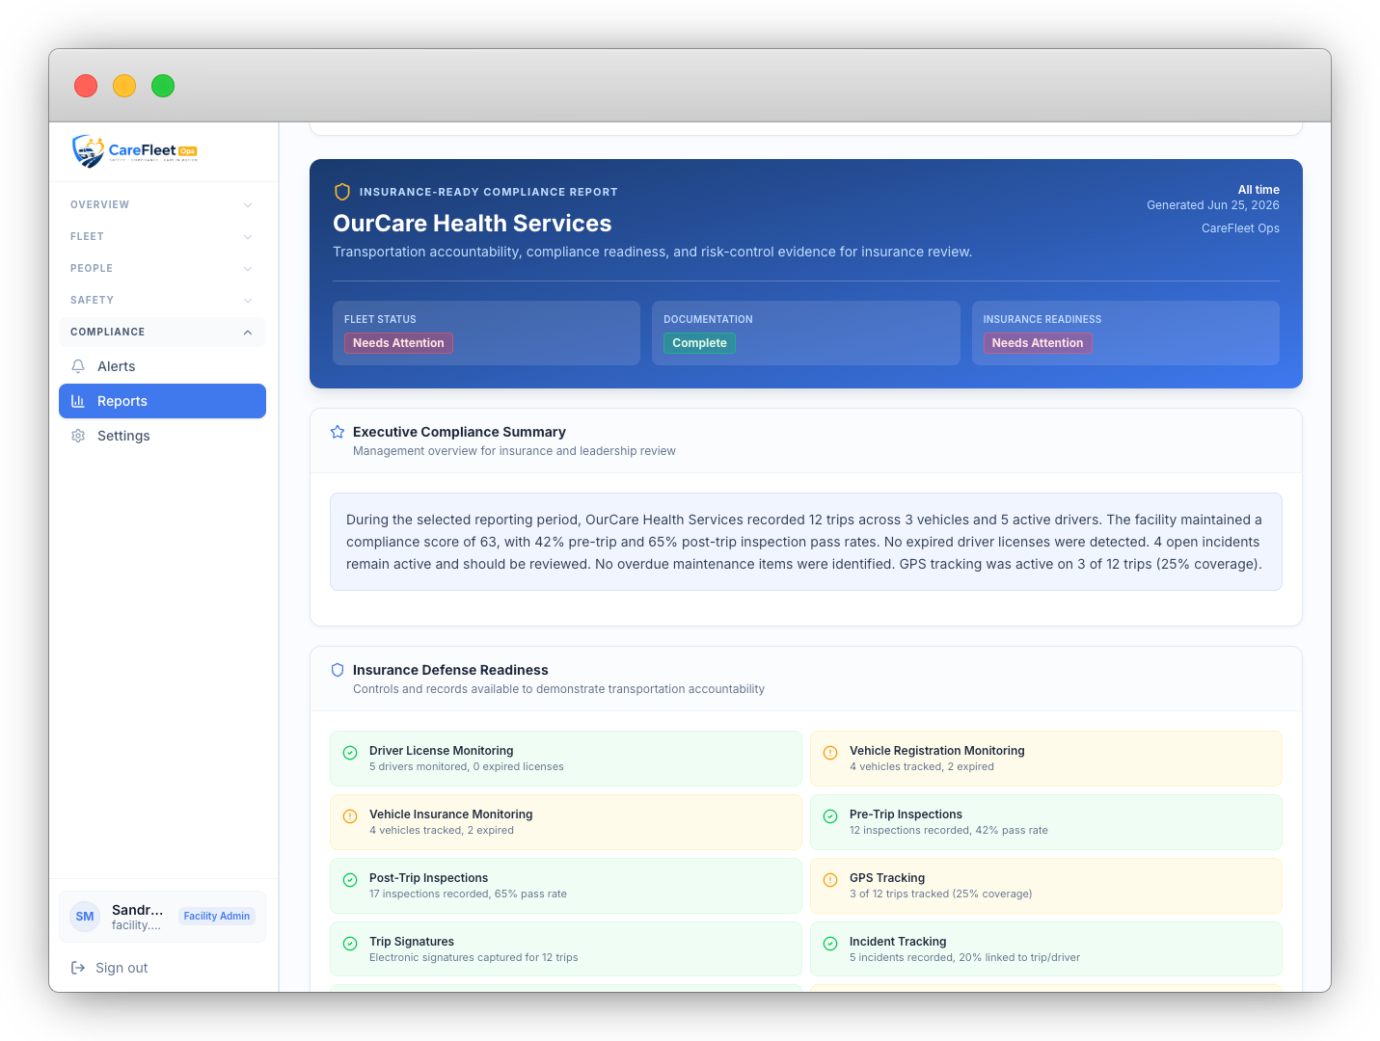Click '17 inspections recorded, 65% pass rate'
1380x1041 pixels.
[468, 894]
